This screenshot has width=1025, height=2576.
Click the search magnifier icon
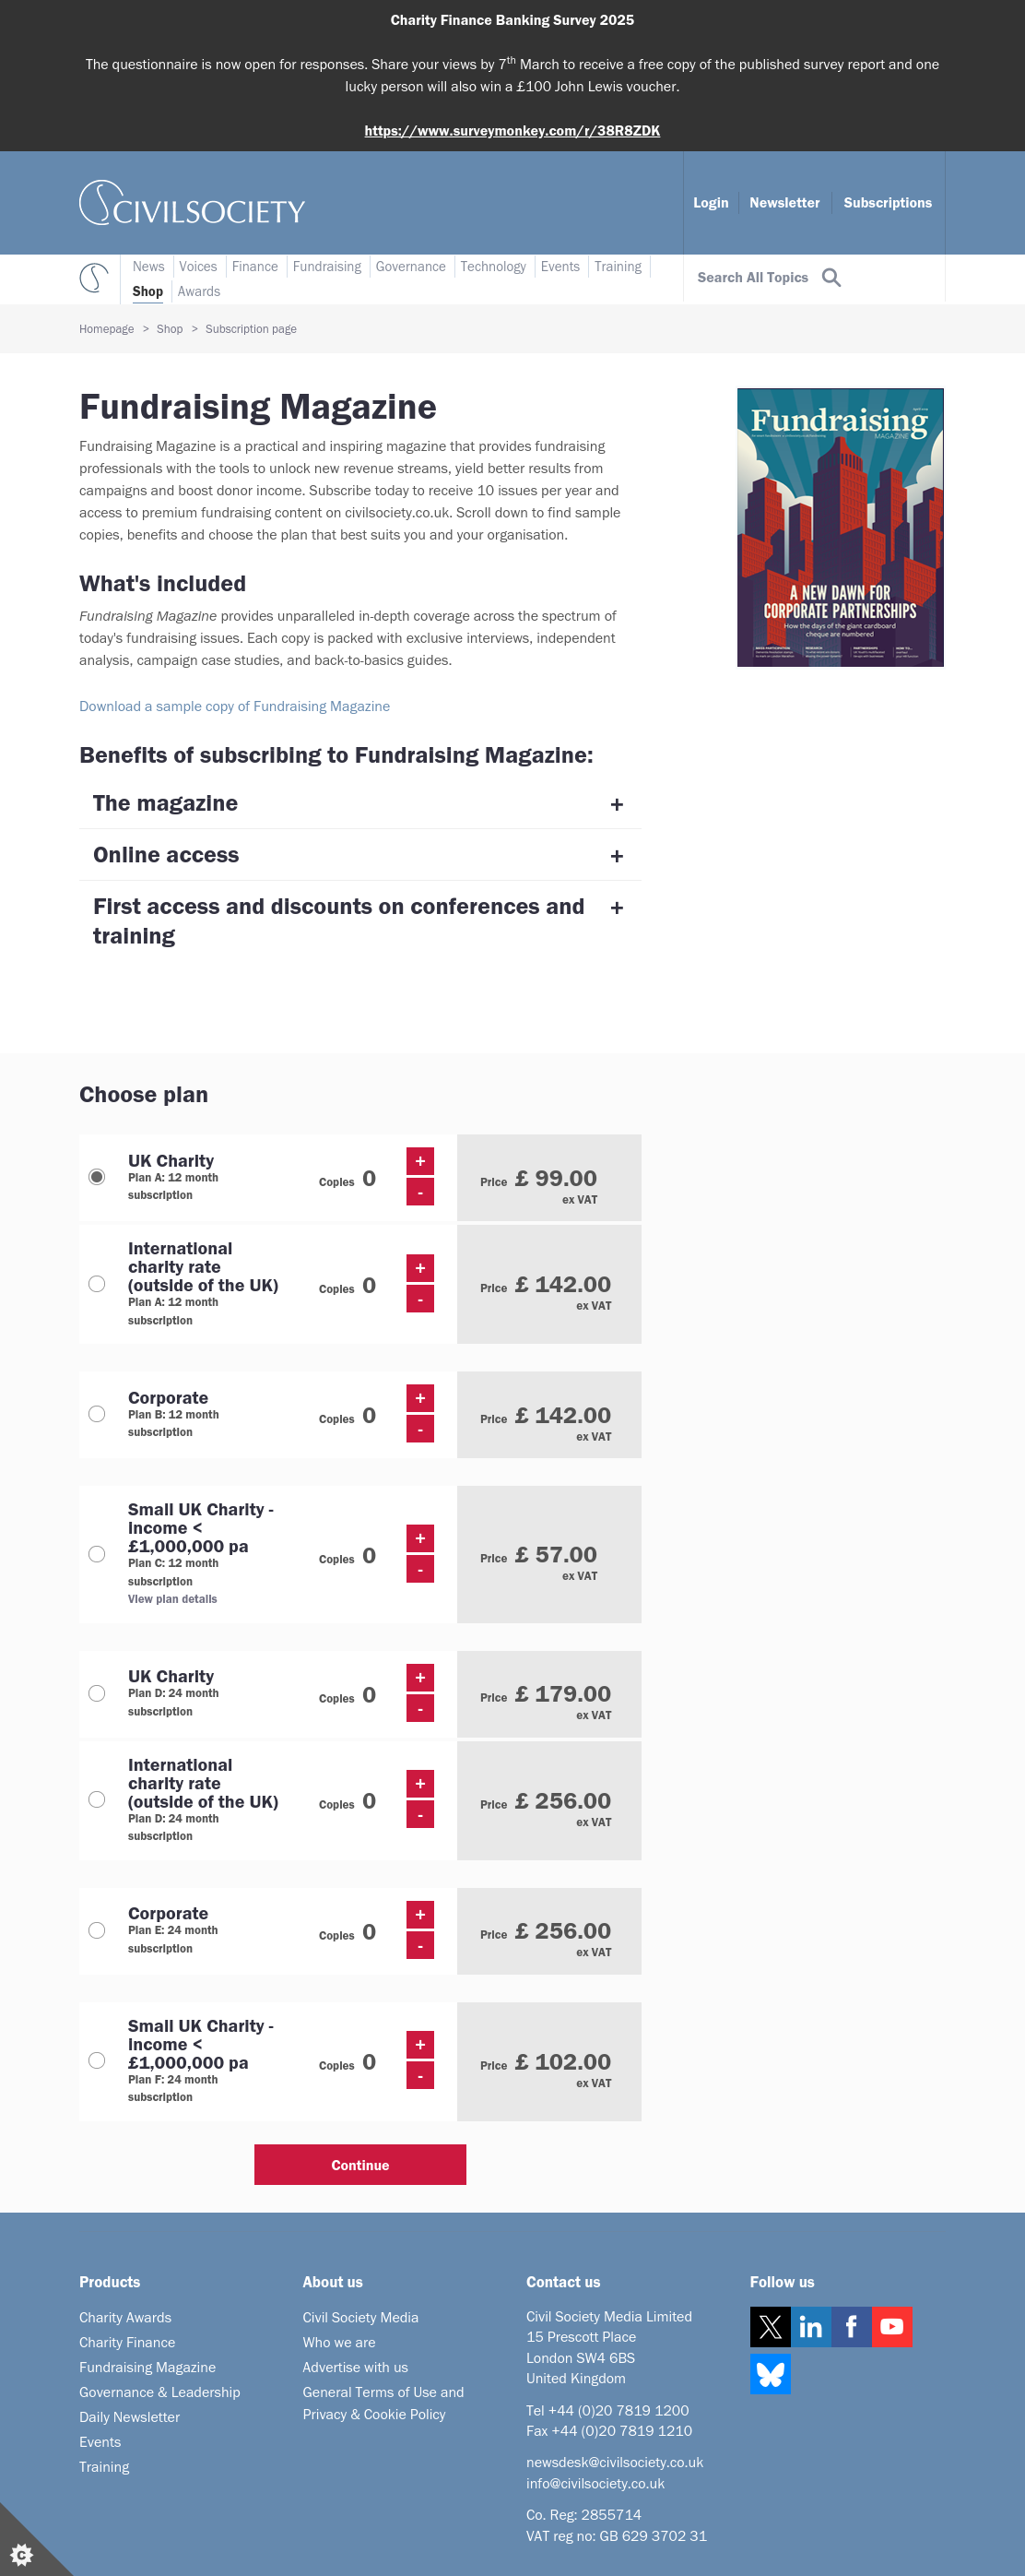831,278
